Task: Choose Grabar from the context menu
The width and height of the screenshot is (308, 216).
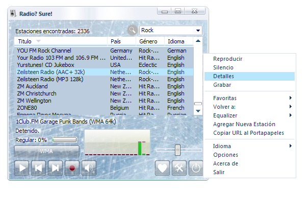Action: (222, 85)
